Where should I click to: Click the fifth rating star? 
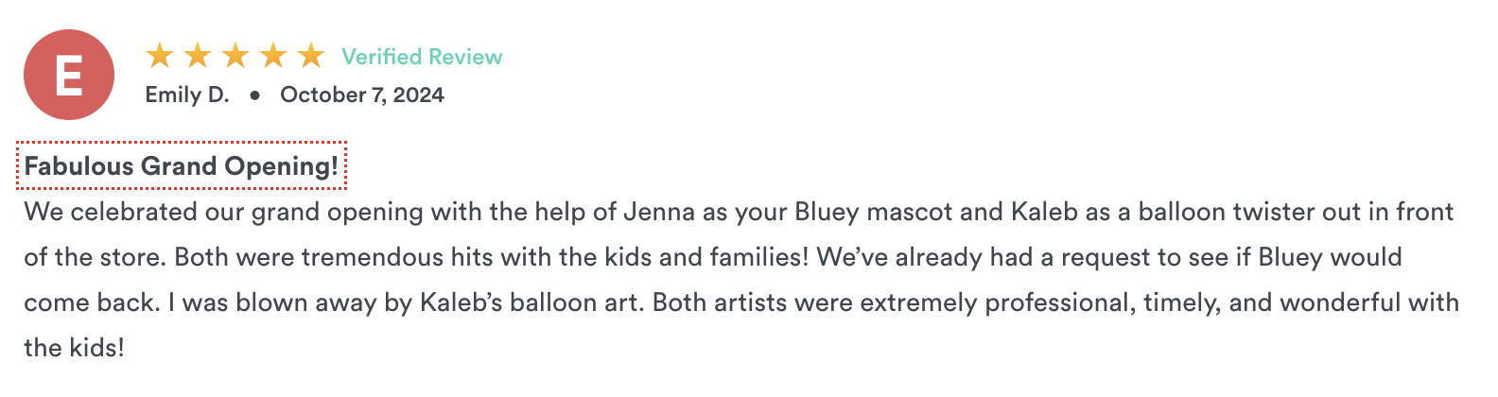tap(311, 56)
